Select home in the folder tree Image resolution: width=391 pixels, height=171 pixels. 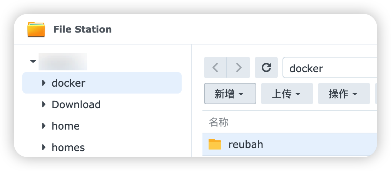point(66,126)
